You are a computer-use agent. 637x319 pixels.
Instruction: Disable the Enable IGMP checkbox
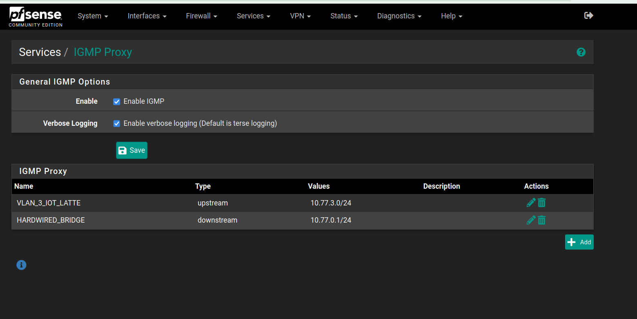pyautogui.click(x=116, y=101)
